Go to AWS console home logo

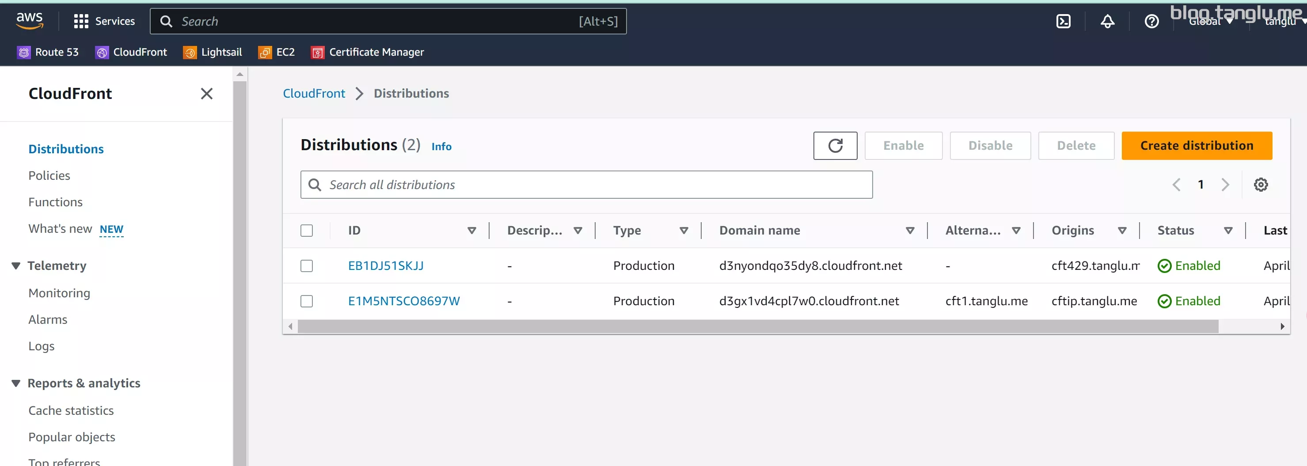(x=30, y=20)
